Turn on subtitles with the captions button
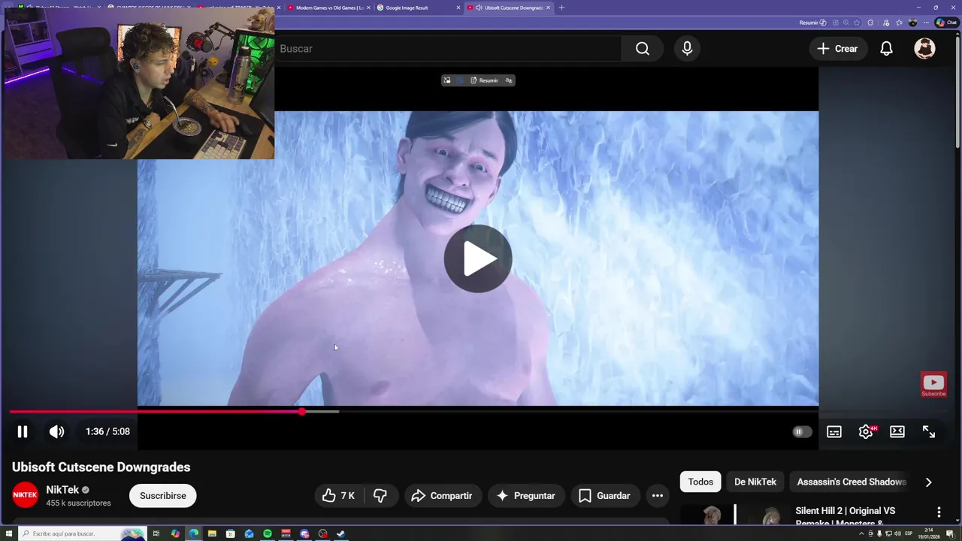The image size is (962, 541). pos(834,431)
